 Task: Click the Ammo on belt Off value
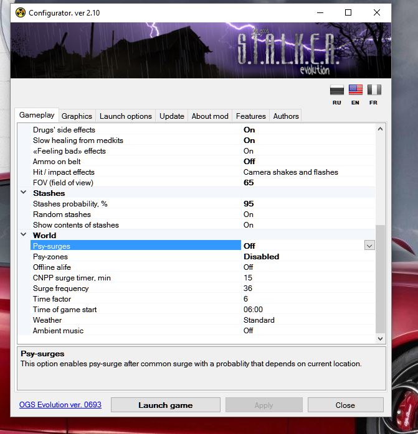249,162
